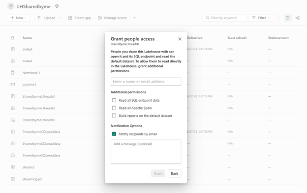Open the list view layout icon

[x=288, y=18]
